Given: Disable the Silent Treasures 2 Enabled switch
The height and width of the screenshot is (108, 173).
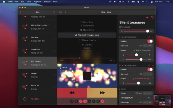Looking at the screenshot, I should 150,69.
